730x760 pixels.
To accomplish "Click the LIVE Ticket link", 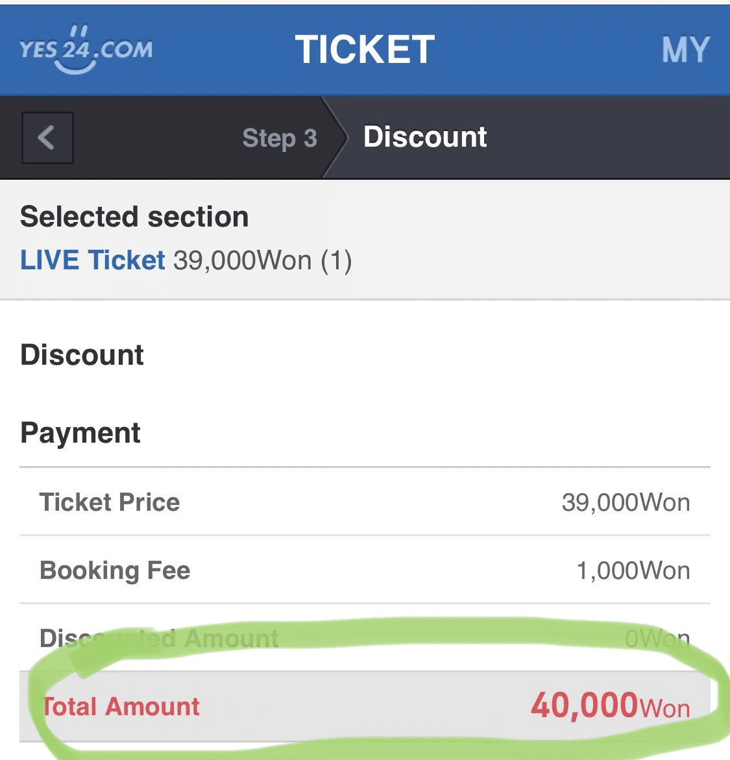I will pyautogui.click(x=93, y=260).
